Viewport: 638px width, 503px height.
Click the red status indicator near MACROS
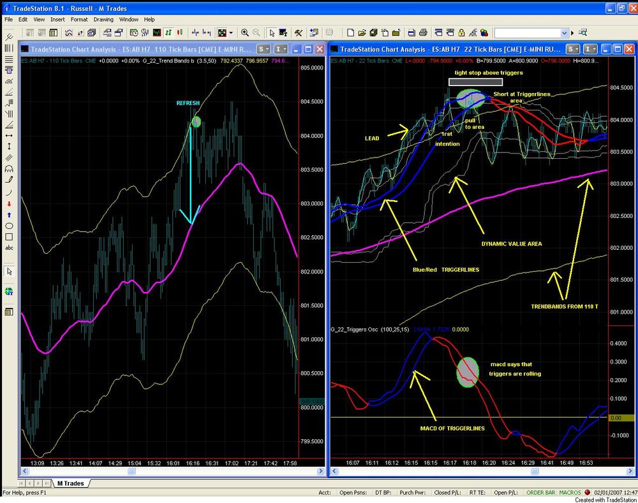587,492
